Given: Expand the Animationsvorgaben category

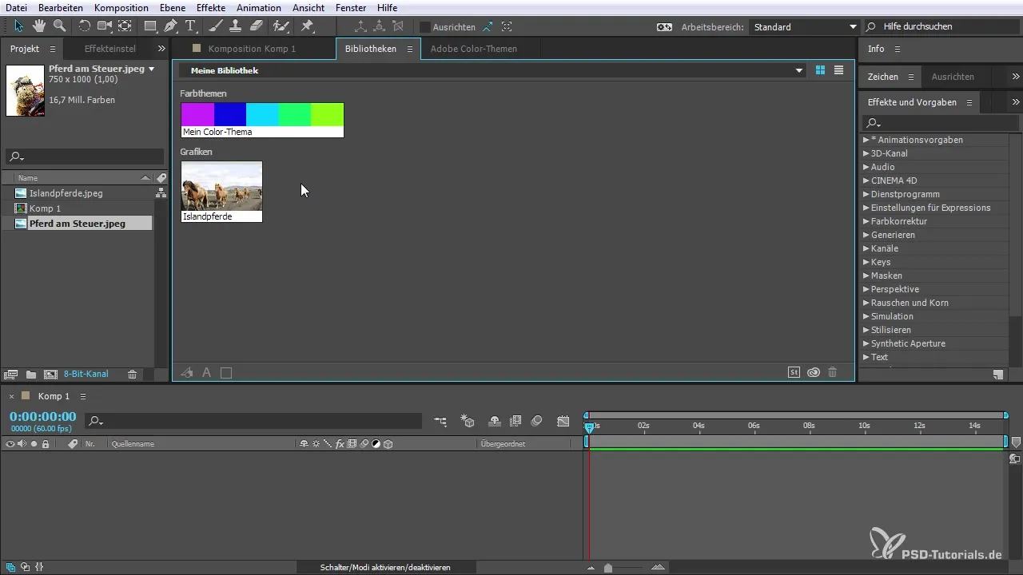Looking at the screenshot, I should pyautogui.click(x=866, y=140).
